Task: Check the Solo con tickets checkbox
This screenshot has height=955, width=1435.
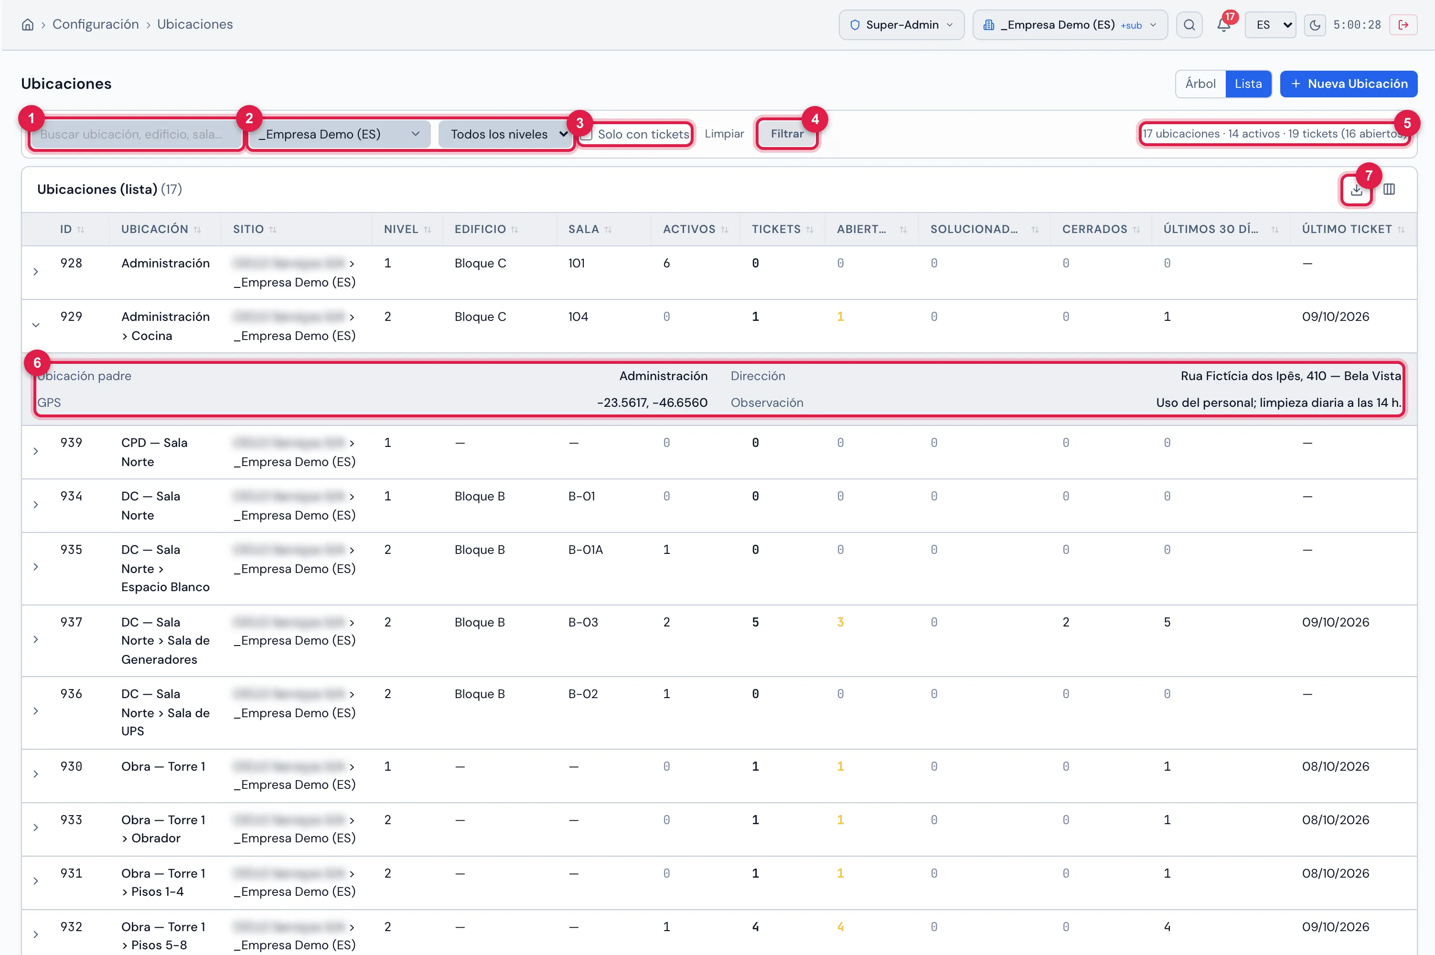Action: point(586,135)
